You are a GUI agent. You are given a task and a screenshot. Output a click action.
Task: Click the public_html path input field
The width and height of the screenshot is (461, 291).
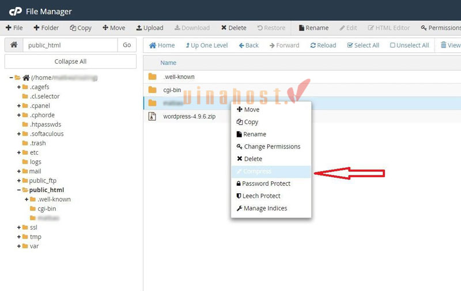coord(70,45)
